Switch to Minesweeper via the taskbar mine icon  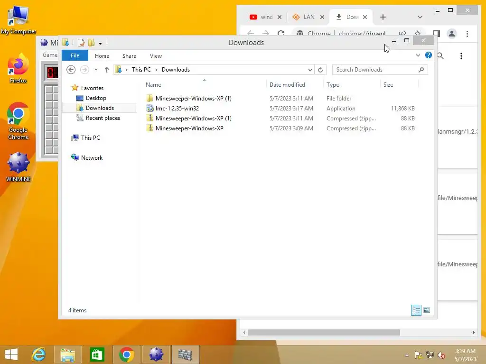tap(156, 354)
